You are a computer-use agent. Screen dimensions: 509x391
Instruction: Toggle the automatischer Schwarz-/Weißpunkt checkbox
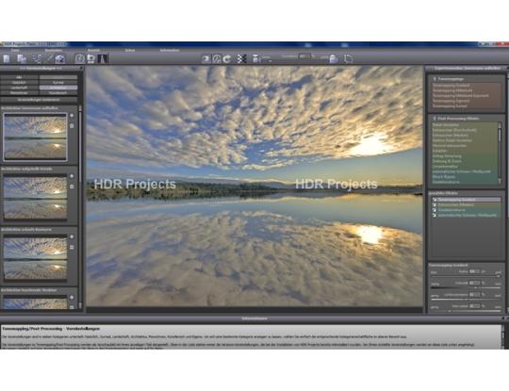(x=435, y=216)
